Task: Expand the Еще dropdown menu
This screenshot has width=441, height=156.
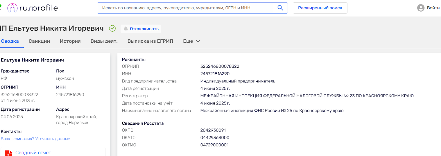Action: (192, 41)
